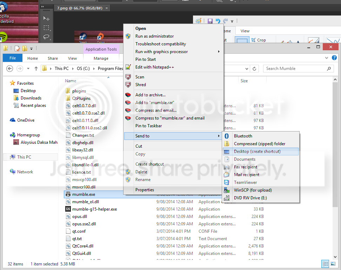The image size is (341, 270).
Task: Go up one folder level arrow
Action: tap(36, 69)
